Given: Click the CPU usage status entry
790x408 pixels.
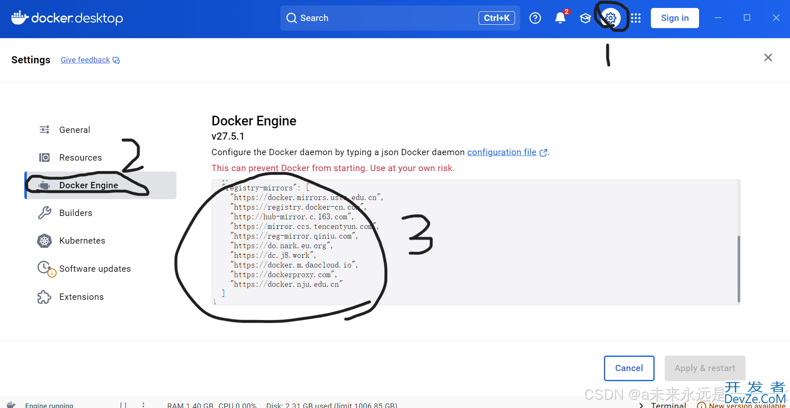Looking at the screenshot, I should (237, 405).
